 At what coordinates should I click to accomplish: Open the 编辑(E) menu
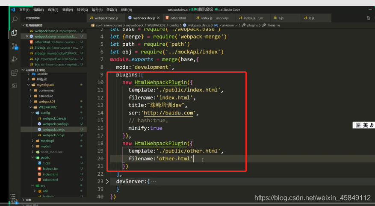click(x=38, y=10)
